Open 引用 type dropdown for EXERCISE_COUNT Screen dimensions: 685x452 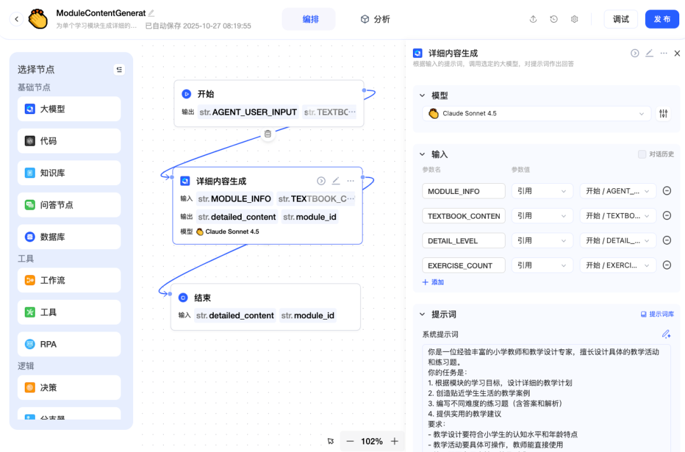click(542, 265)
